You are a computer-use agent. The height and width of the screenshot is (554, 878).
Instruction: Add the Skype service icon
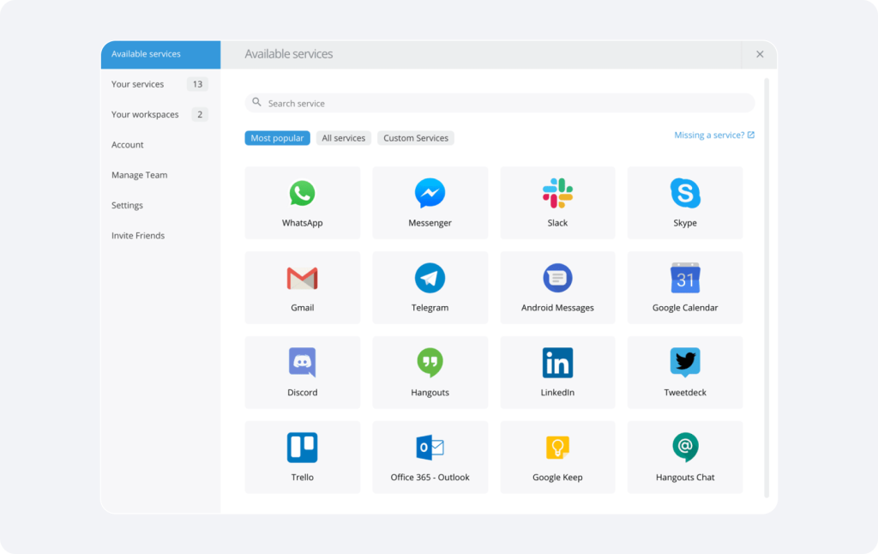tap(685, 193)
